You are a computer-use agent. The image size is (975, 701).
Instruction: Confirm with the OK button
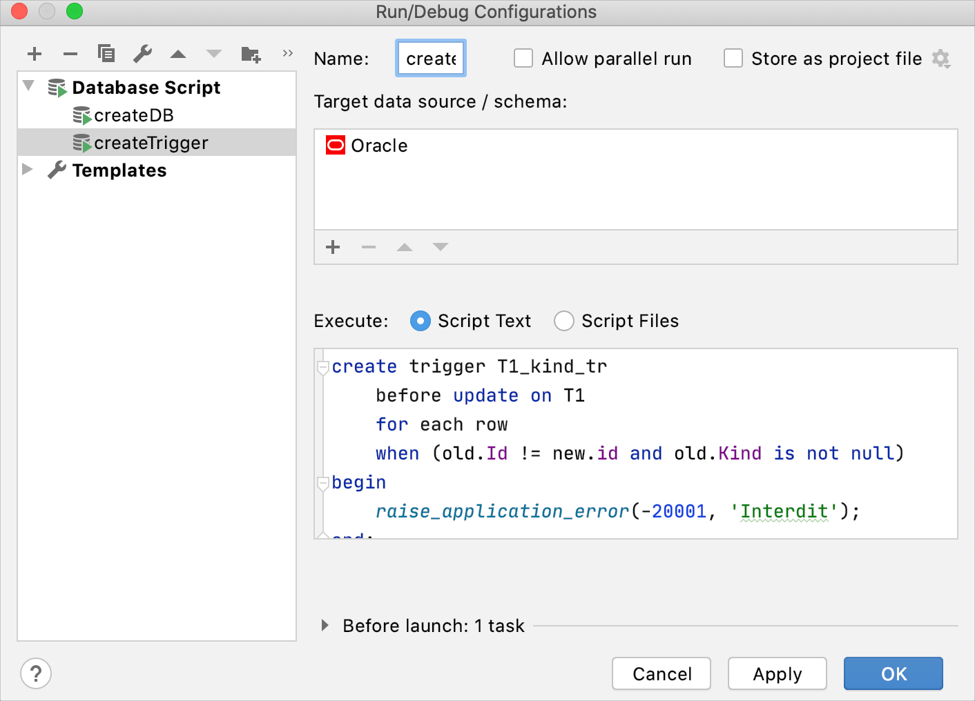[894, 673]
